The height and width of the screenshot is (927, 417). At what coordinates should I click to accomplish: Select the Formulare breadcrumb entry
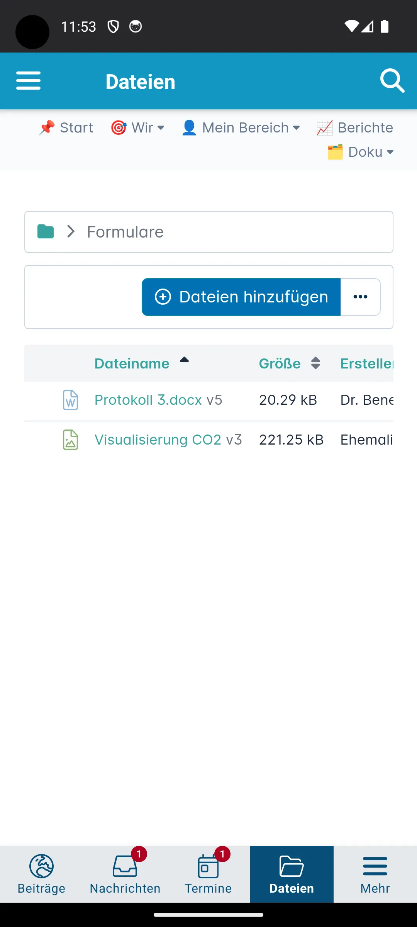coord(125,232)
